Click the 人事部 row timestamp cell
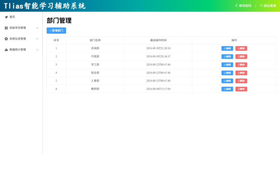Screen dimensions: 280x175 158,81
